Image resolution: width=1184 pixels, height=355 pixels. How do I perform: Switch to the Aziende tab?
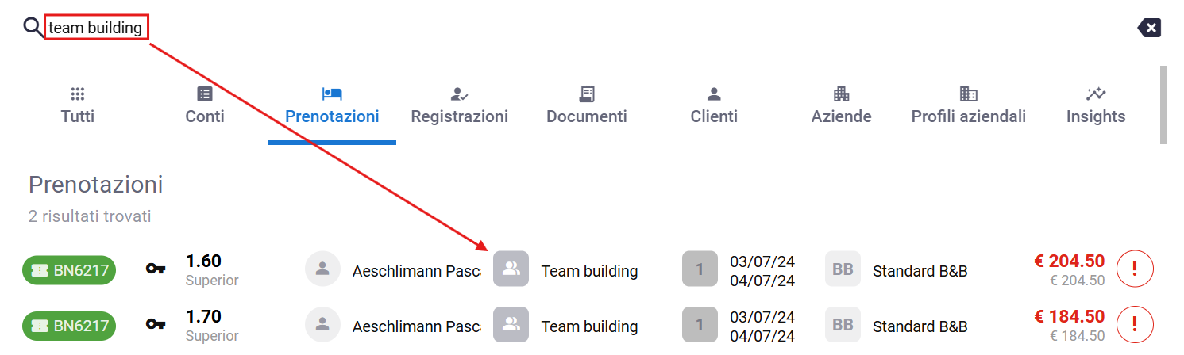pyautogui.click(x=841, y=105)
